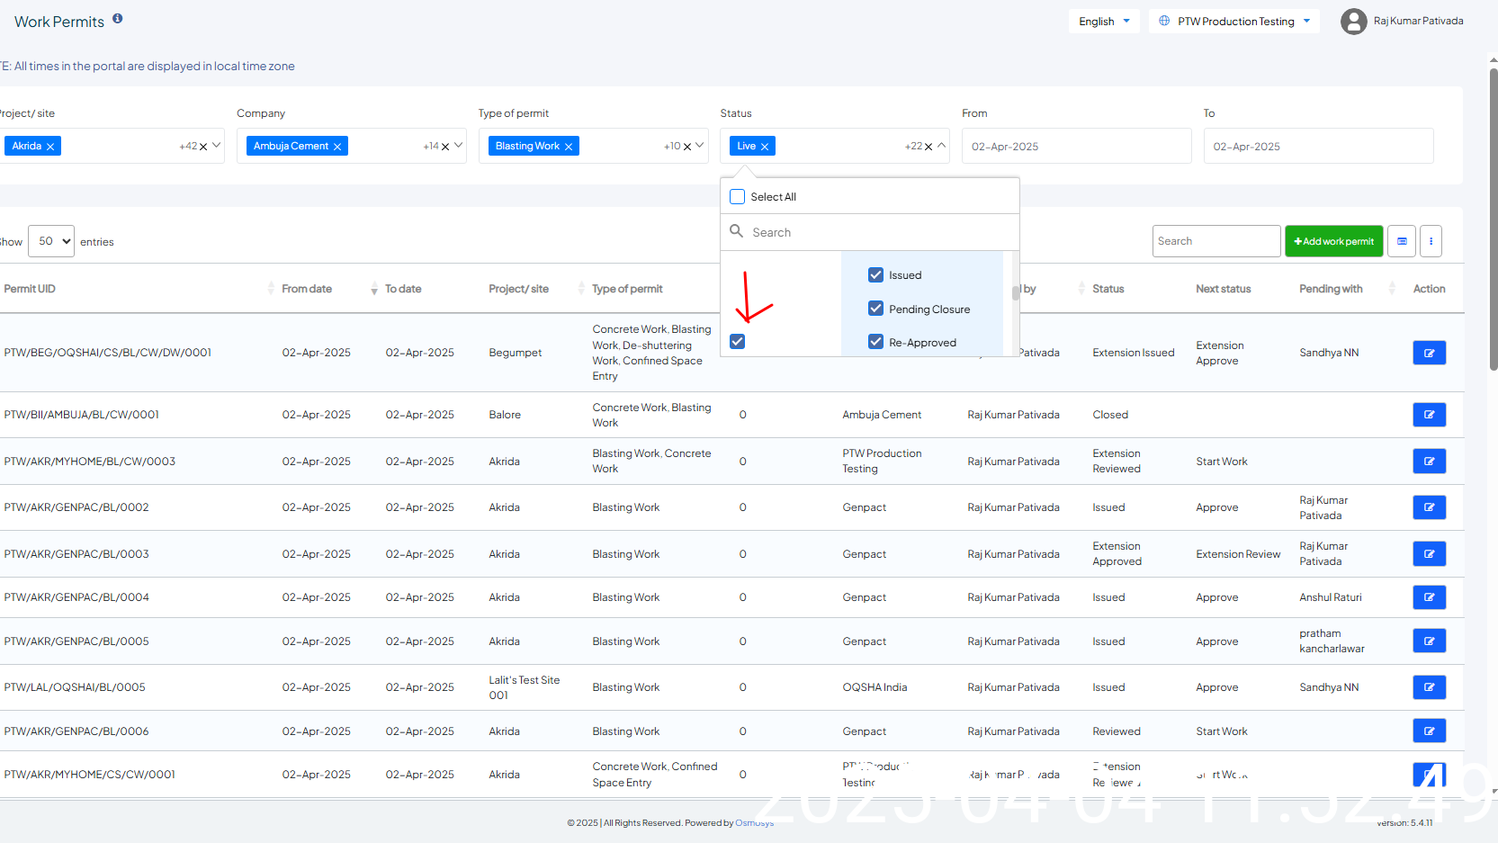Clear all selected Company filters
The image size is (1498, 843).
(x=444, y=147)
